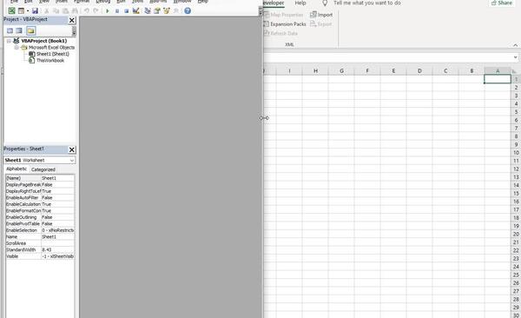Switch to the Categorized properties tab
The width and height of the screenshot is (521, 318).
tap(43, 169)
